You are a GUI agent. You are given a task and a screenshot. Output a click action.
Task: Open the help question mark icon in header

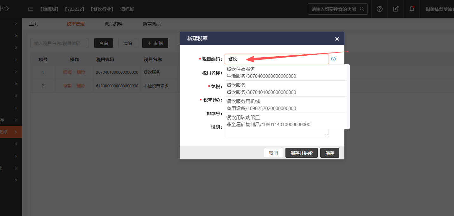click(379, 9)
